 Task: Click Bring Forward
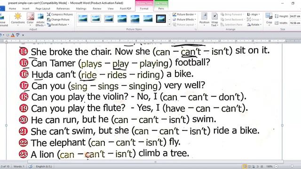coord(232,15)
